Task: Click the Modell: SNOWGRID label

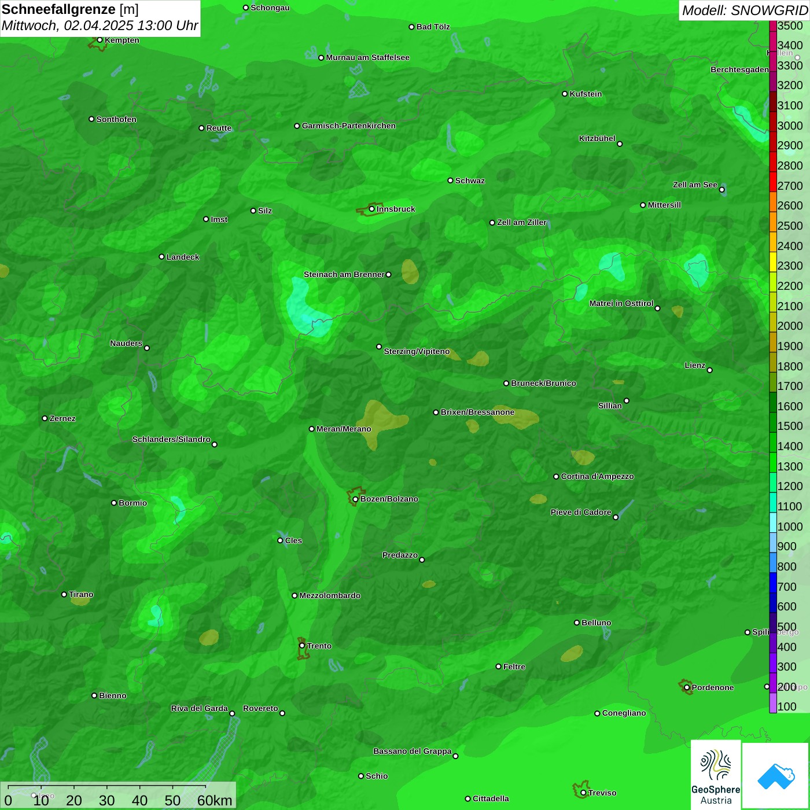Action: coord(745,10)
